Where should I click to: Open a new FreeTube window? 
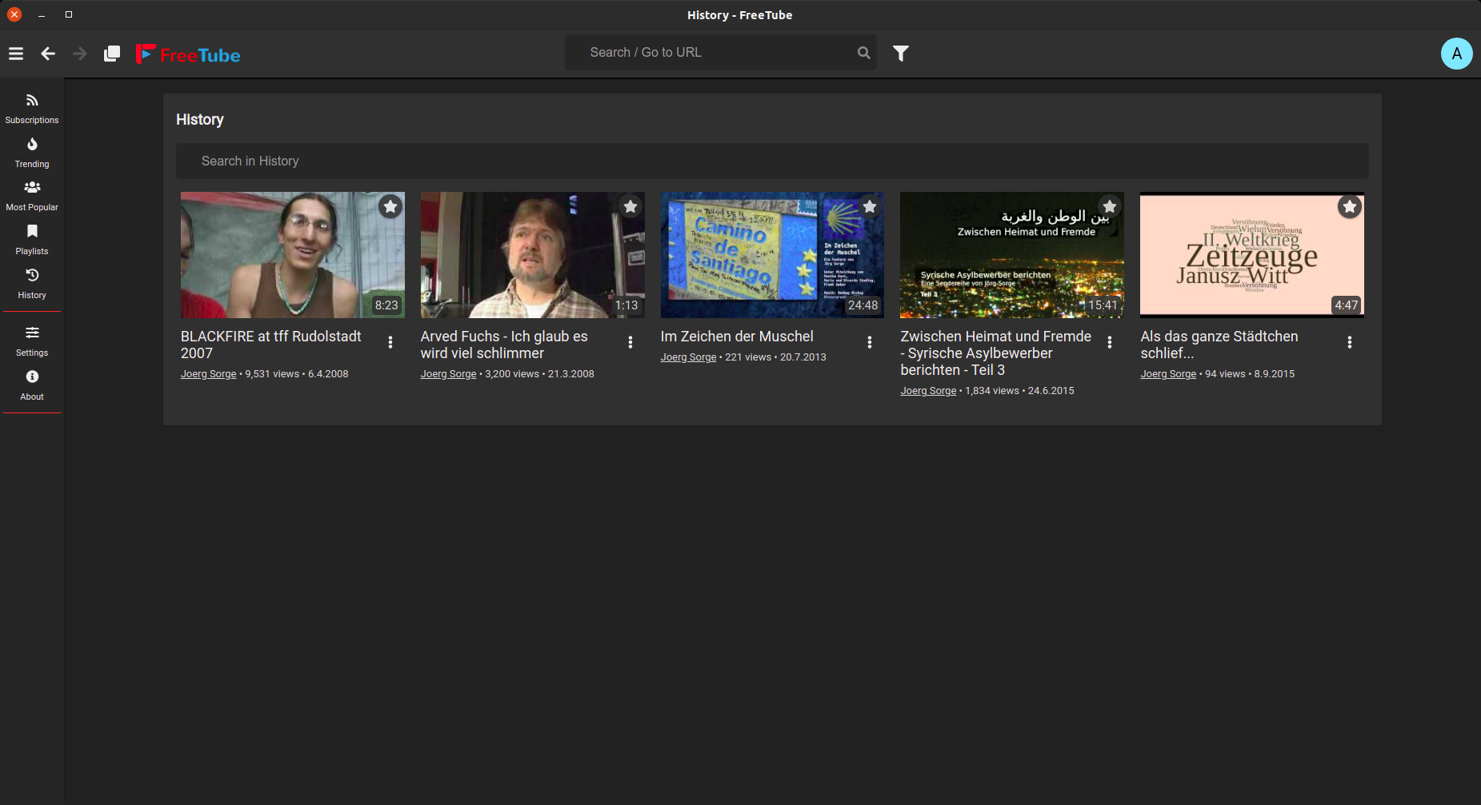(x=111, y=54)
